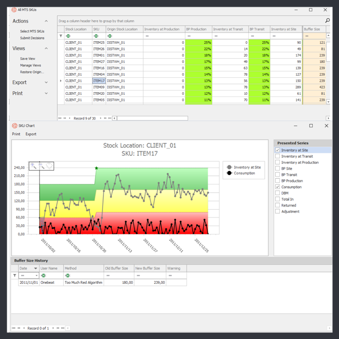The image size is (339, 339).
Task: Click the green star marker on chart
Action: click(x=96, y=168)
